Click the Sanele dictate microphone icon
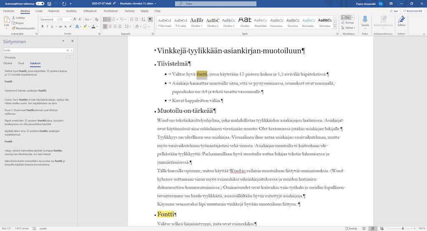 (365, 19)
